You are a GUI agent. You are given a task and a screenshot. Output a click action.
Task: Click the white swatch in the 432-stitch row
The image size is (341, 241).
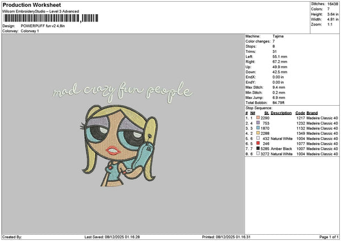coord(258,138)
